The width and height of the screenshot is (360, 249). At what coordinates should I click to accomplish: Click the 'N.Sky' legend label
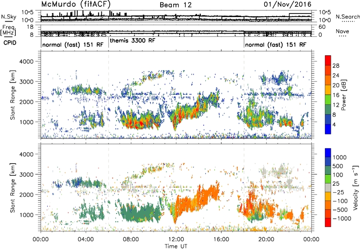[x=9, y=17]
